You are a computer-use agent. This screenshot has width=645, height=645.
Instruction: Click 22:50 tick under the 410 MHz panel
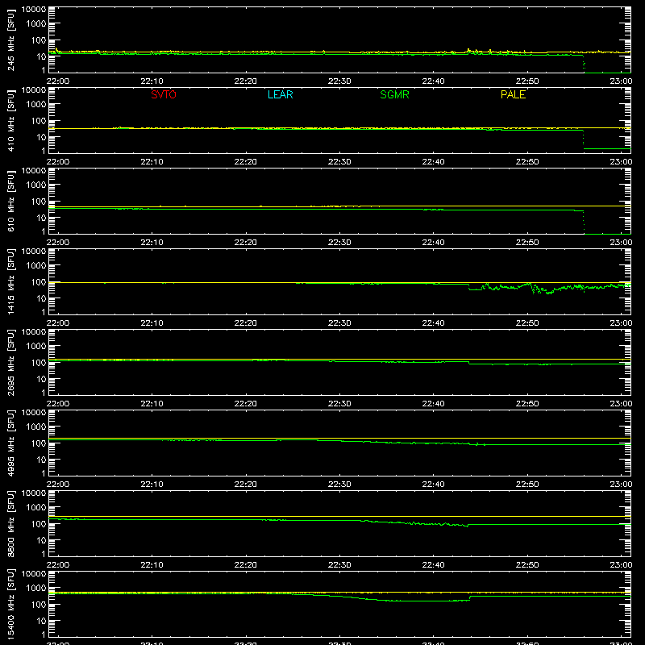527,162
